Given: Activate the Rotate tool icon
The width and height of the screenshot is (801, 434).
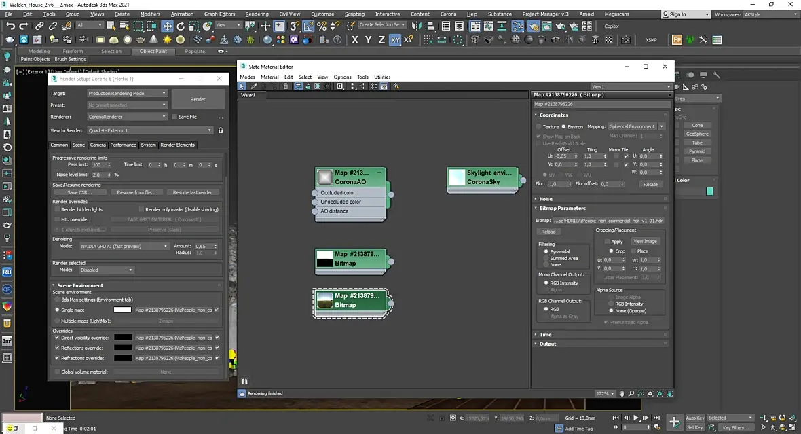Looking at the screenshot, I should 182,26.
